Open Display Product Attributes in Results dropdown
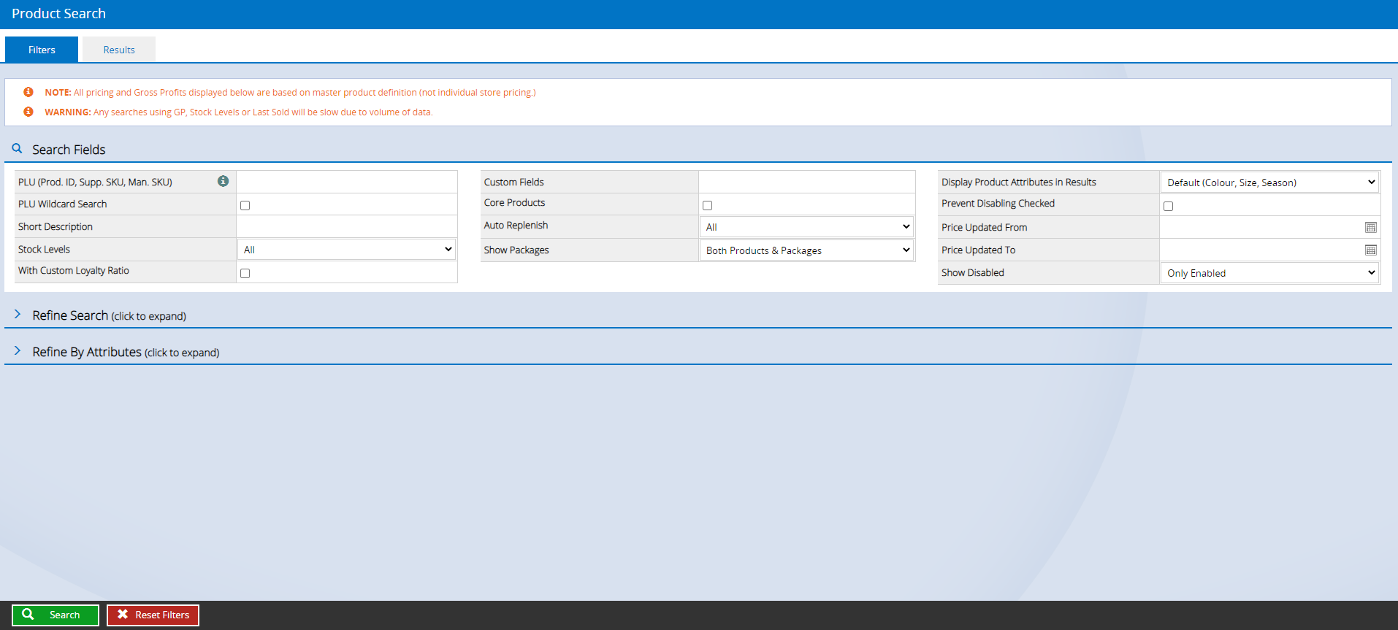Viewport: 1398px width, 630px height. click(1269, 183)
